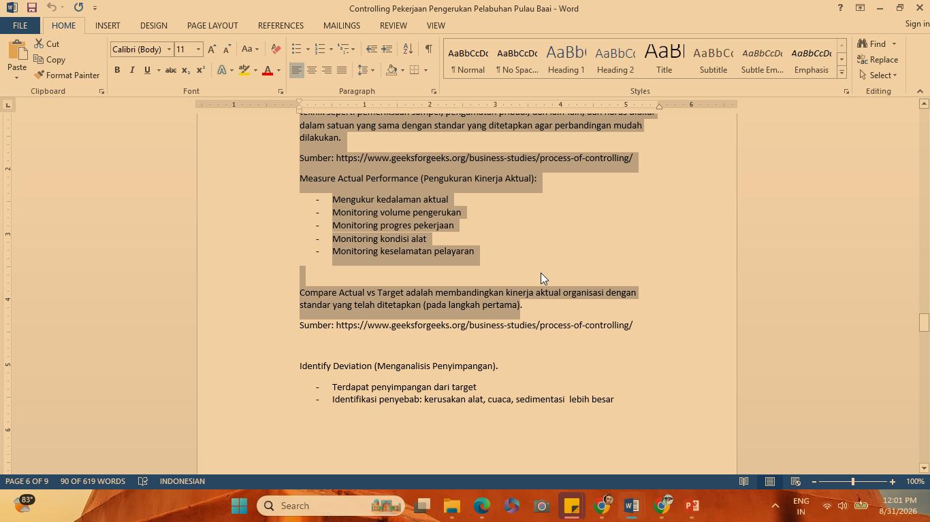This screenshot has width=930, height=522.
Task: Open the Shading paint bucket tool
Action: click(x=391, y=70)
